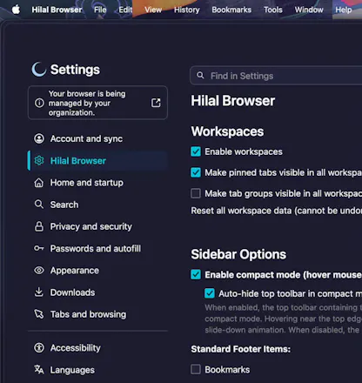Open the Bookmarks menu
Screen dimensions: 362x383
tap(231, 10)
